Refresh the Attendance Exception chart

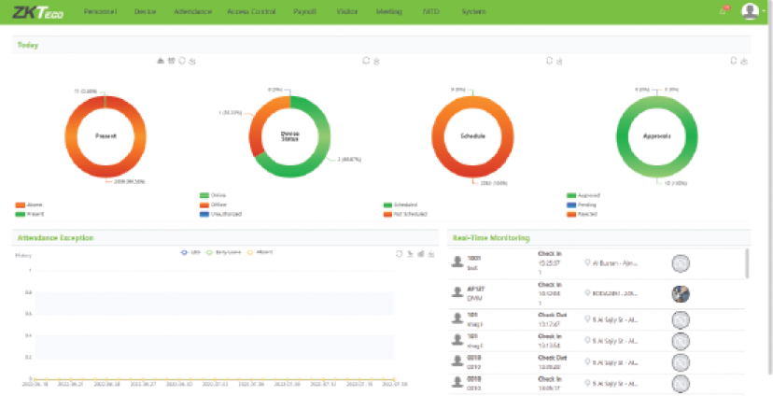coord(399,253)
